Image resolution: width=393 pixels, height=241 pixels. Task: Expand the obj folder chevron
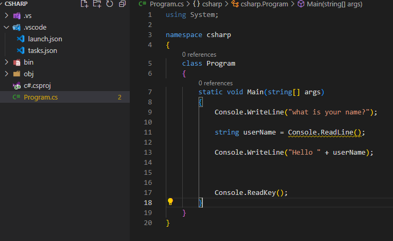pyautogui.click(x=6, y=74)
